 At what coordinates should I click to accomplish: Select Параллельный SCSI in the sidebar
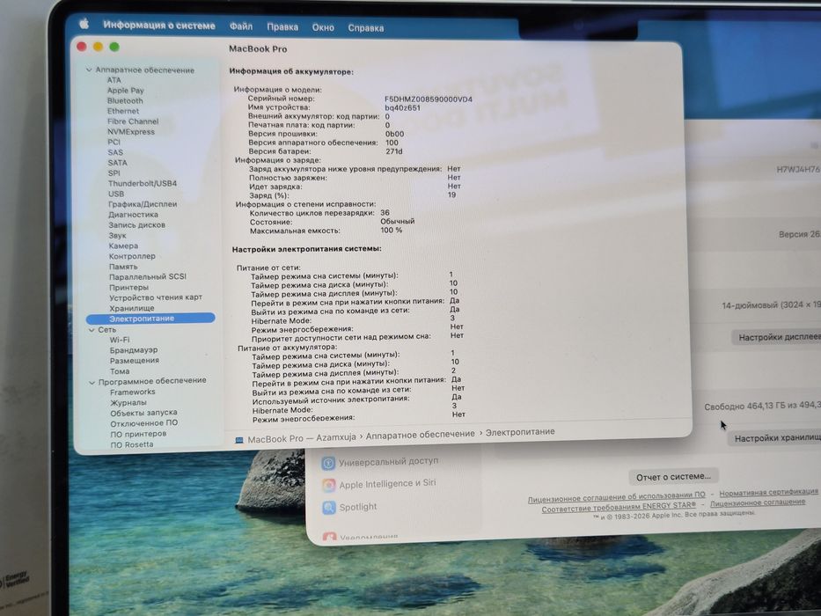click(148, 276)
